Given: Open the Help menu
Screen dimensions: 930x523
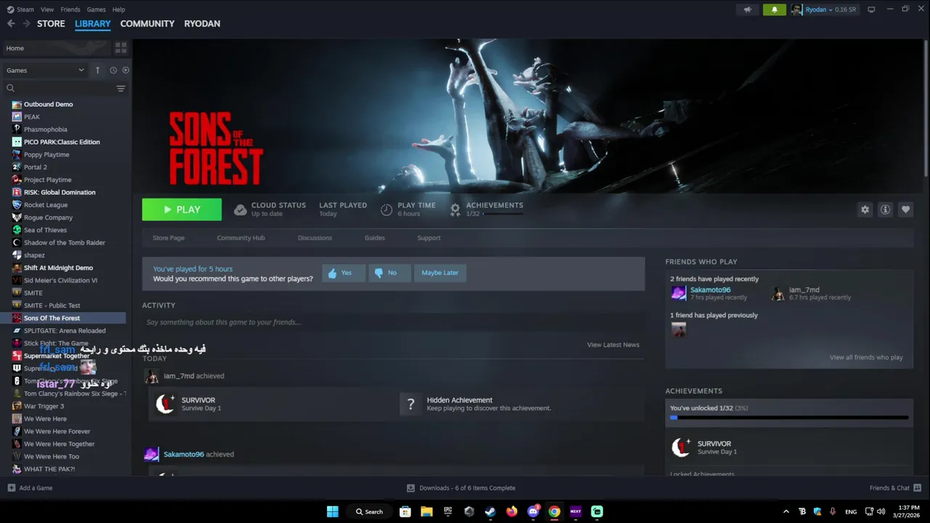Looking at the screenshot, I should coord(119,9).
